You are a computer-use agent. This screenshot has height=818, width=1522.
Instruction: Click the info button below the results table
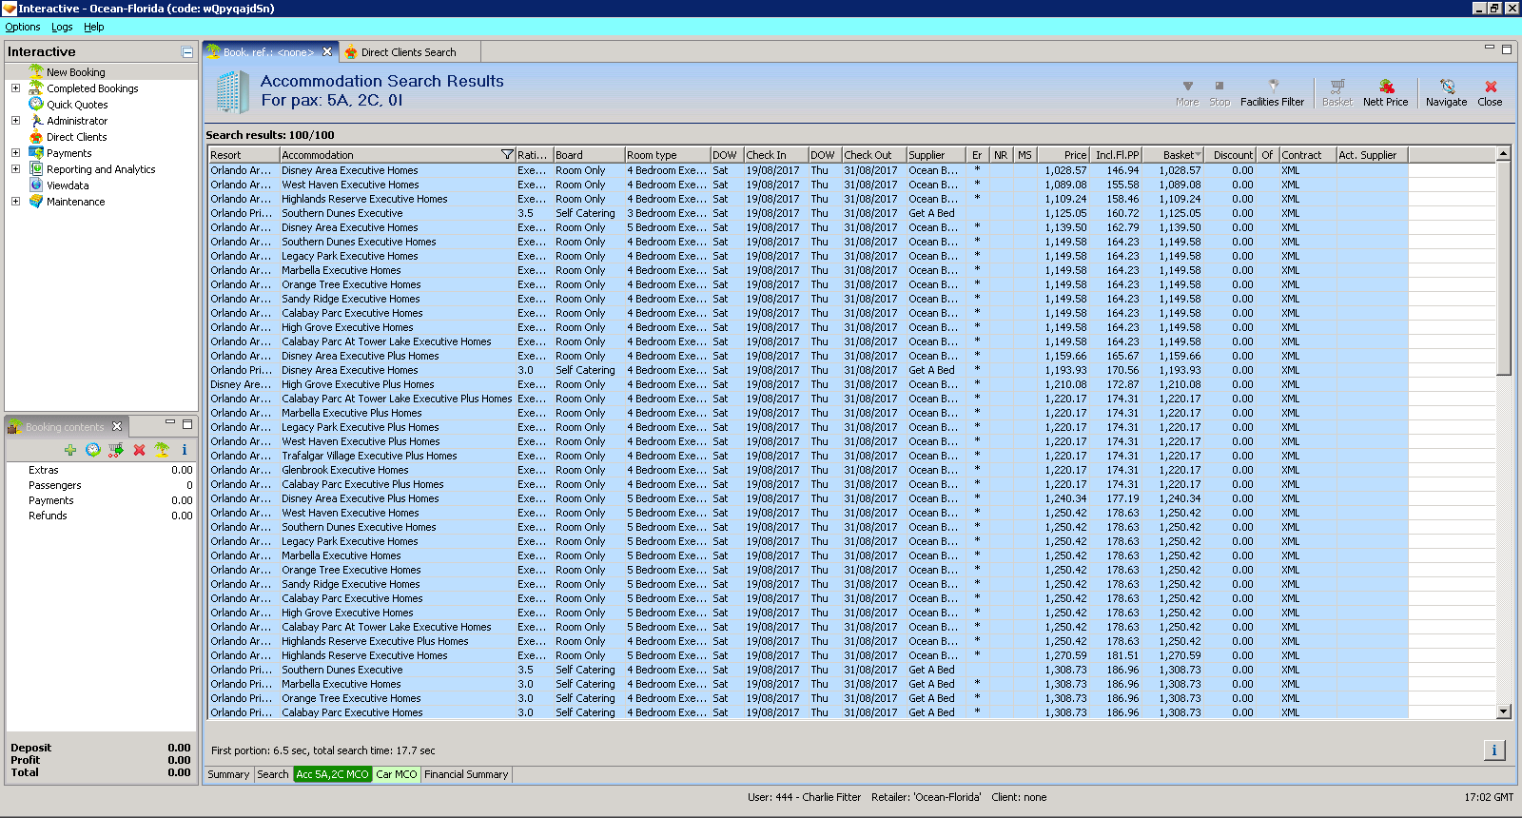click(1494, 750)
